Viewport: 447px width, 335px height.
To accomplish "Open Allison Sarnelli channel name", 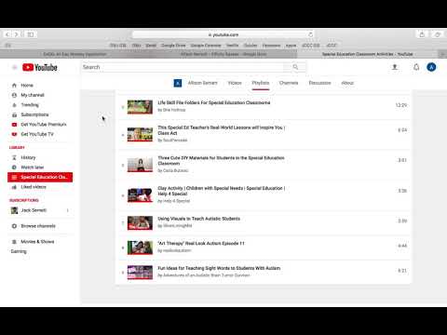I will point(202,83).
